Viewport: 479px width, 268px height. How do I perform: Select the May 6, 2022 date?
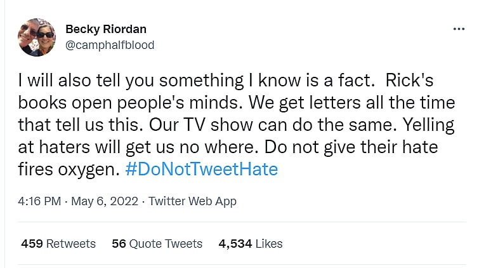tap(106, 201)
